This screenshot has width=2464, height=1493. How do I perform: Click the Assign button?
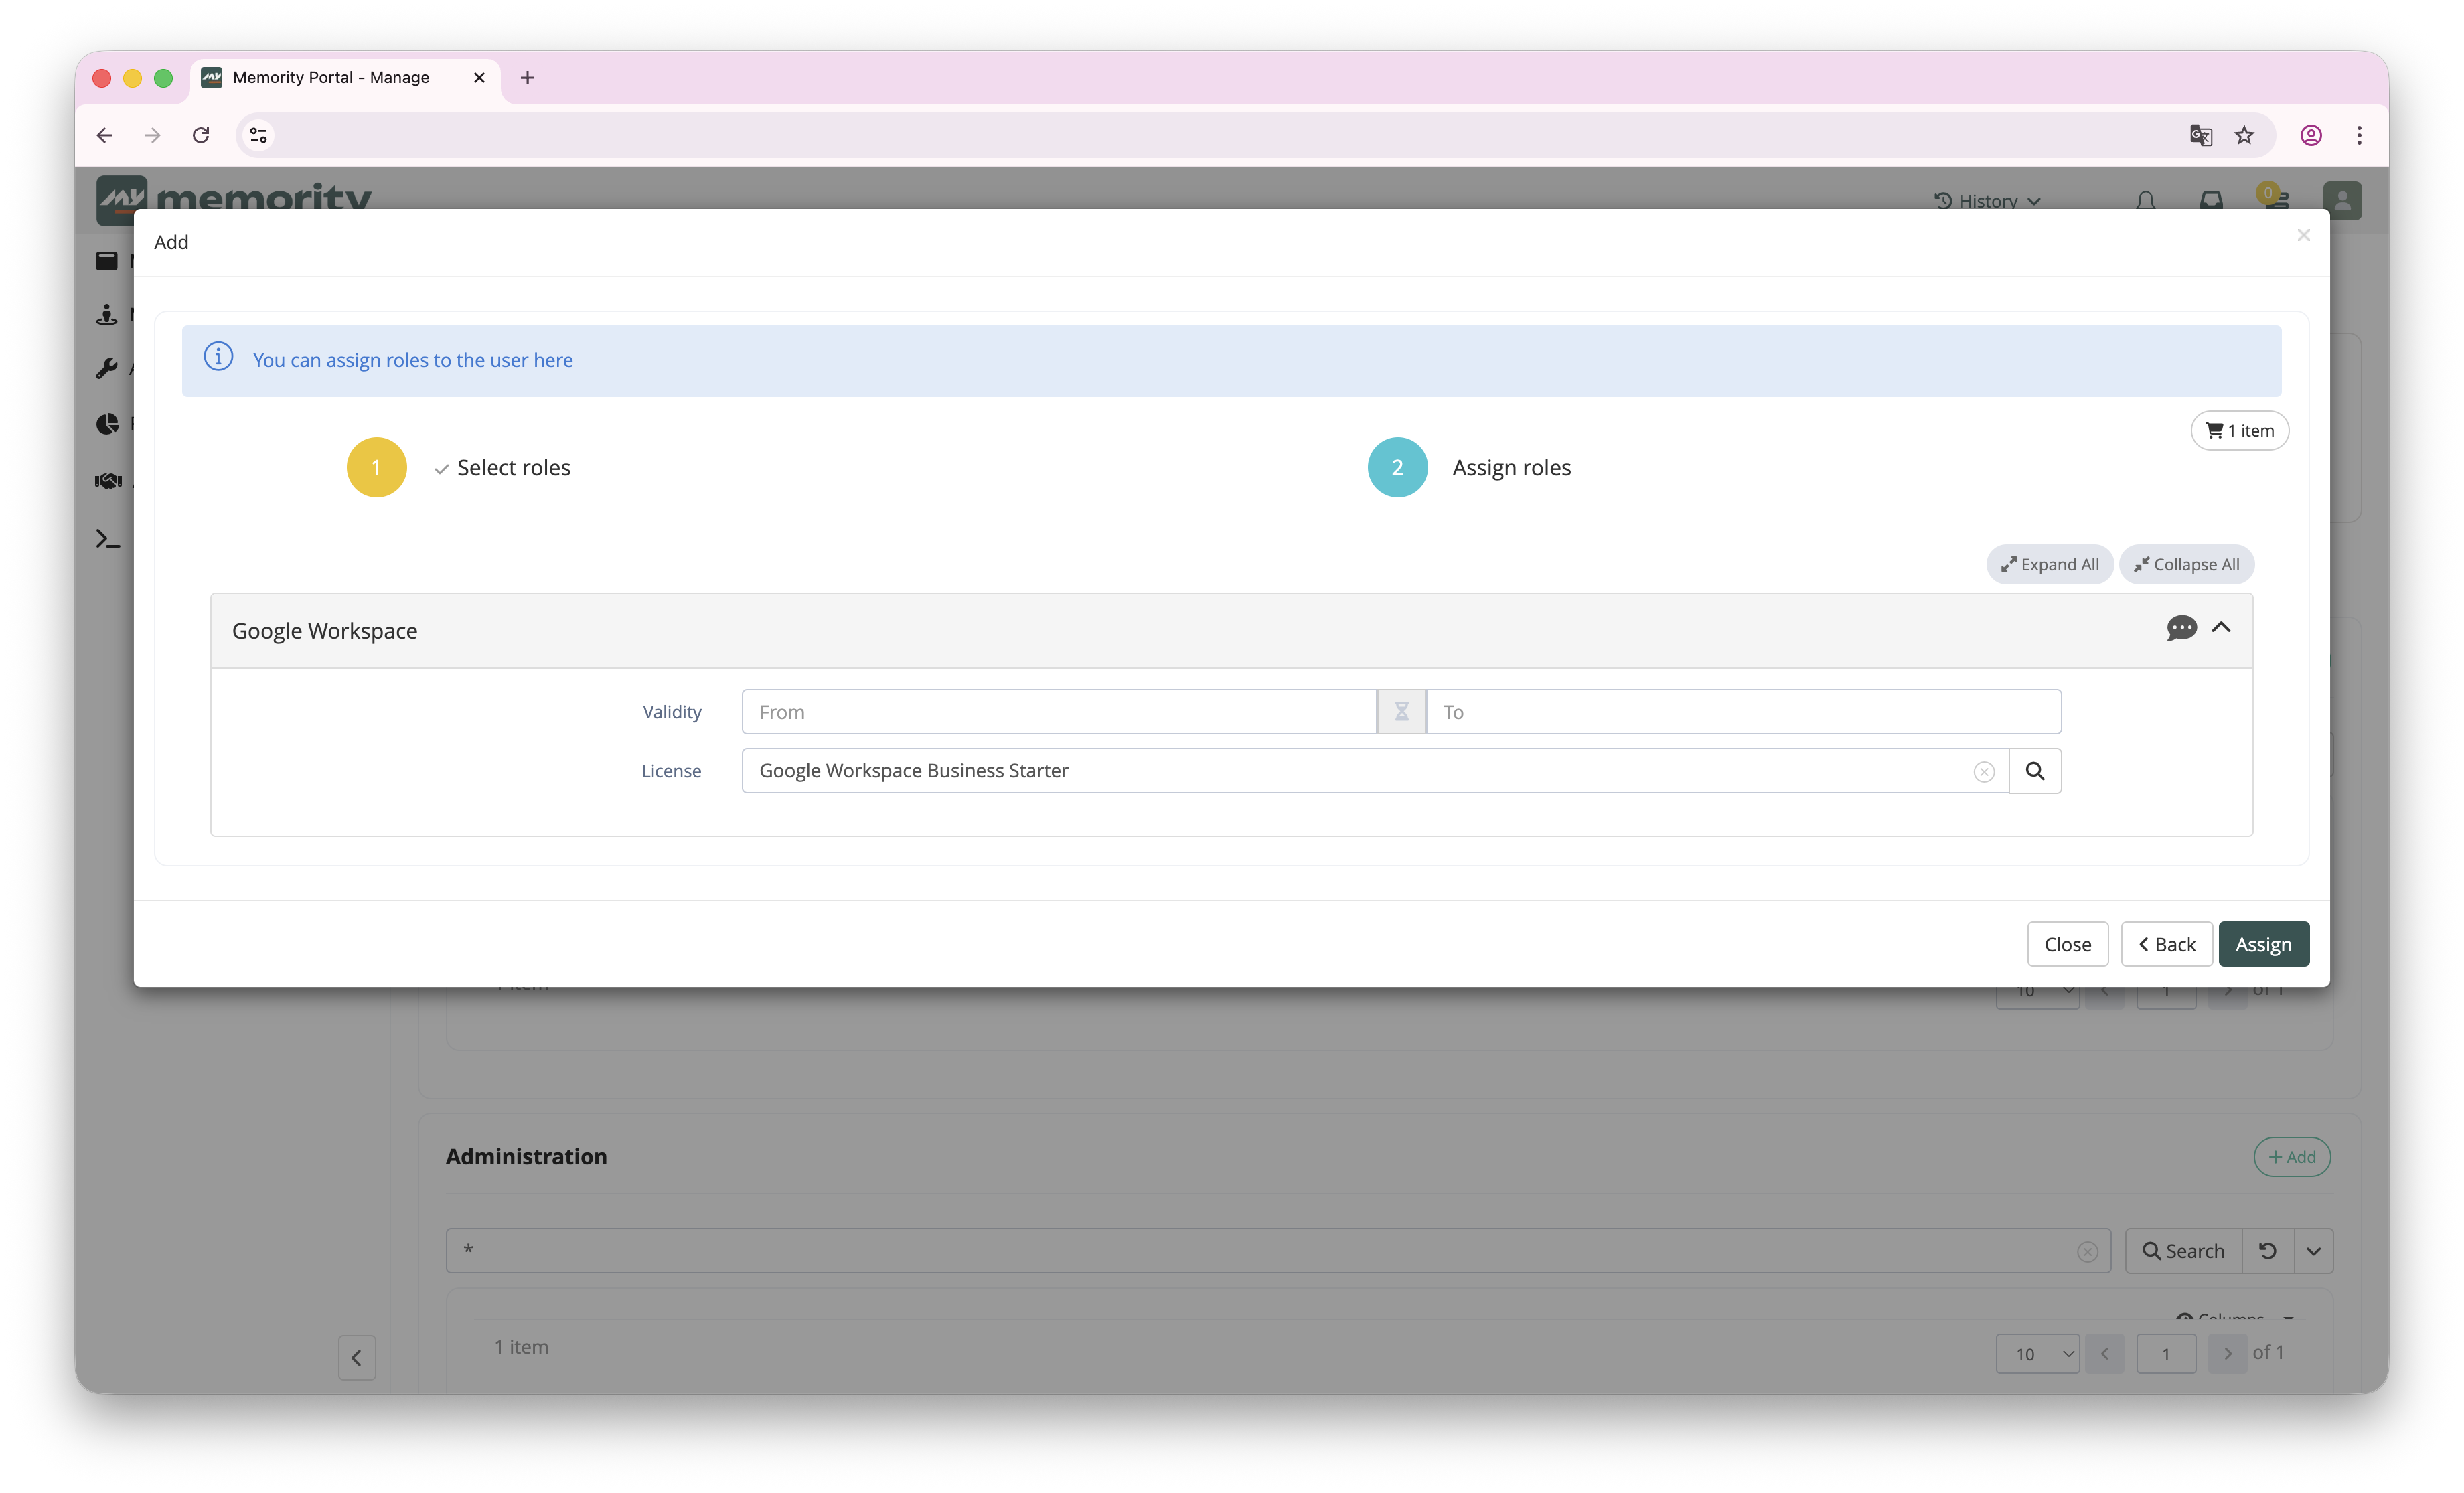tap(2263, 944)
